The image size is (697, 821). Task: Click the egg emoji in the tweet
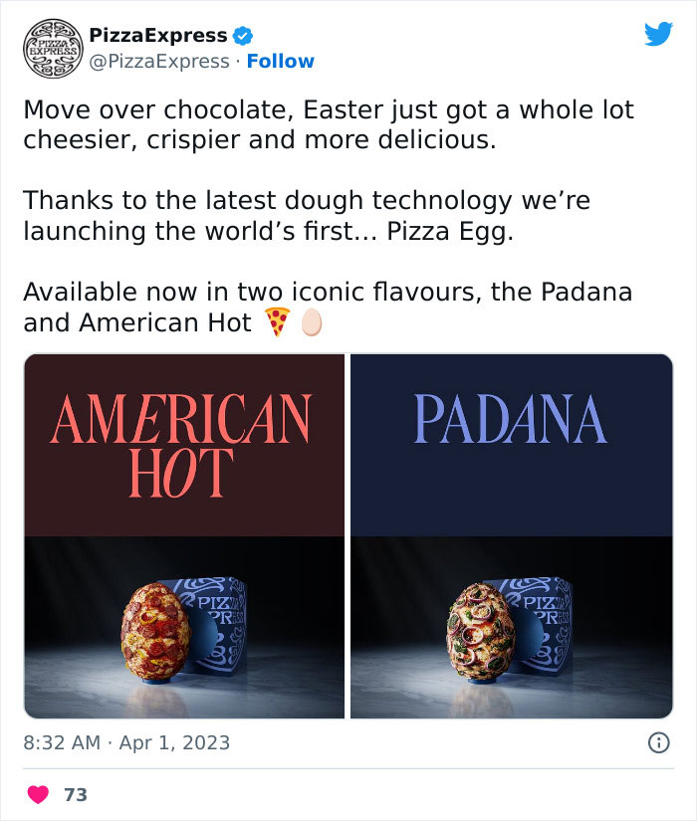pyautogui.click(x=312, y=322)
